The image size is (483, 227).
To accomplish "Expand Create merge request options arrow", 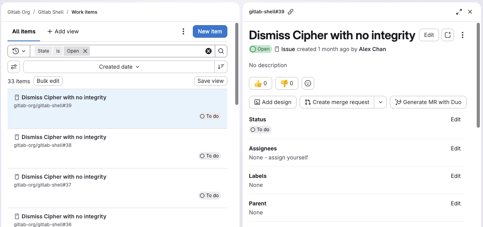I will [x=380, y=102].
